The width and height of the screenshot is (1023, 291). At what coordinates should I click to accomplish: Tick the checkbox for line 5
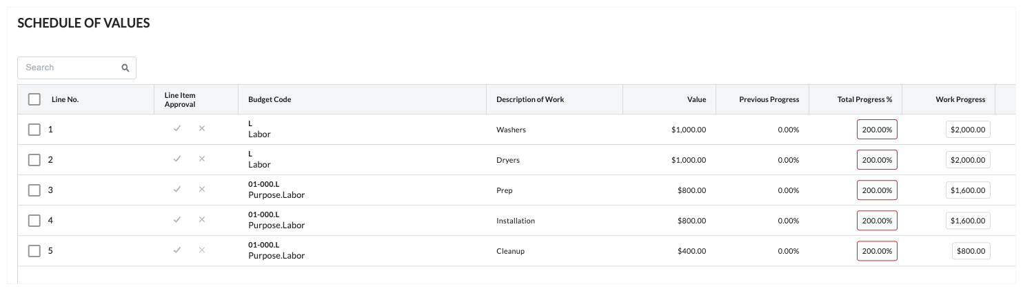point(34,251)
